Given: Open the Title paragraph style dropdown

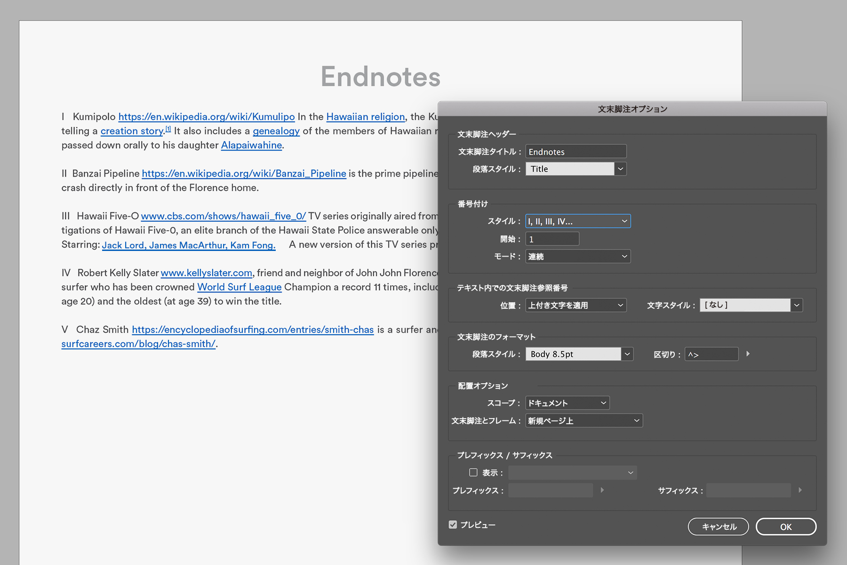Looking at the screenshot, I should point(620,169).
